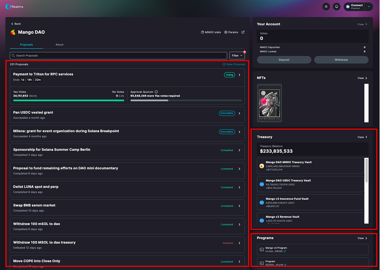Expand the wallet selector dropdown arrow

369,7
